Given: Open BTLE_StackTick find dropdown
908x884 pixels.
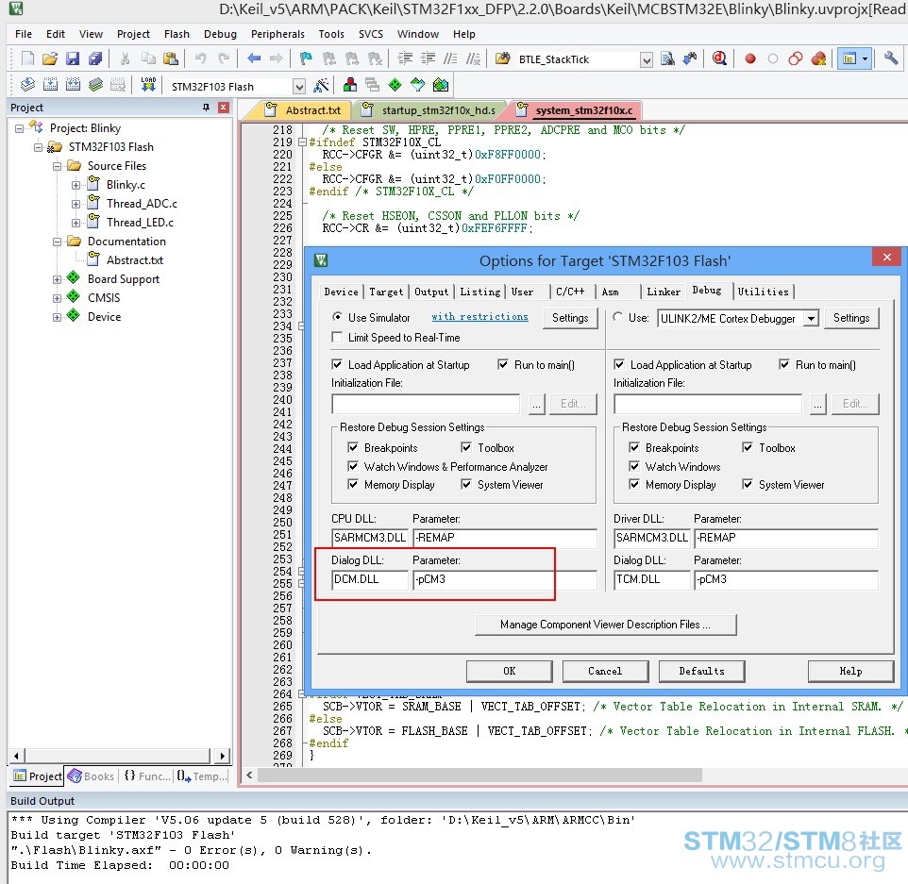Looking at the screenshot, I should click(x=647, y=59).
